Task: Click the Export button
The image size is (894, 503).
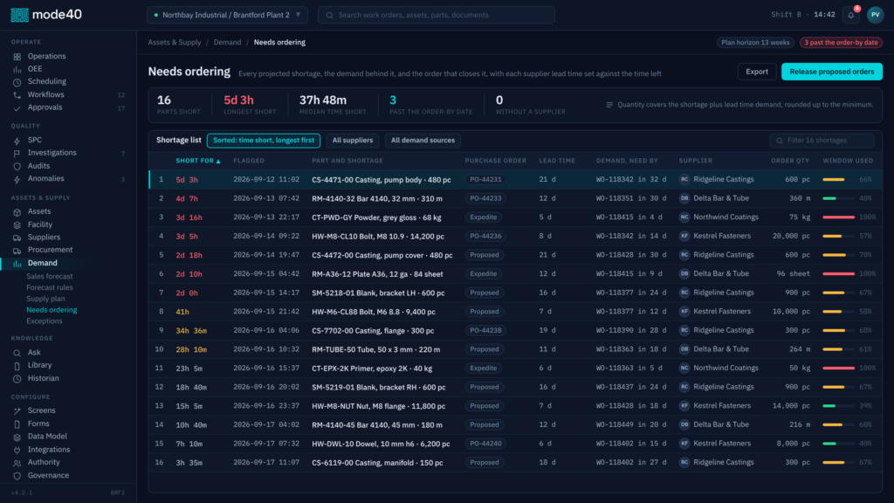Action: [757, 72]
